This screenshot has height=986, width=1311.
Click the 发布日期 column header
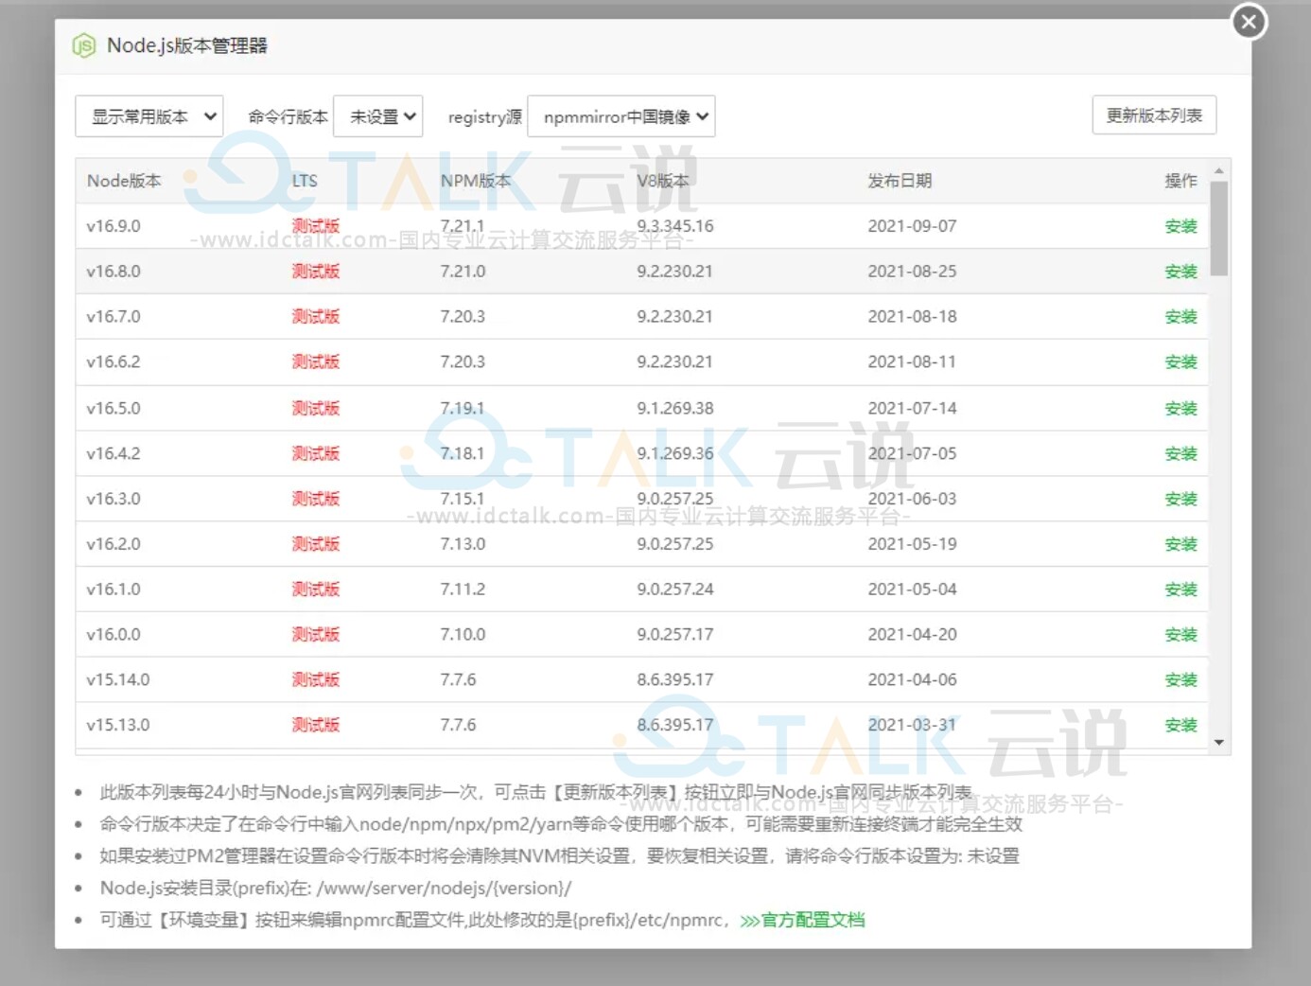coord(900,181)
